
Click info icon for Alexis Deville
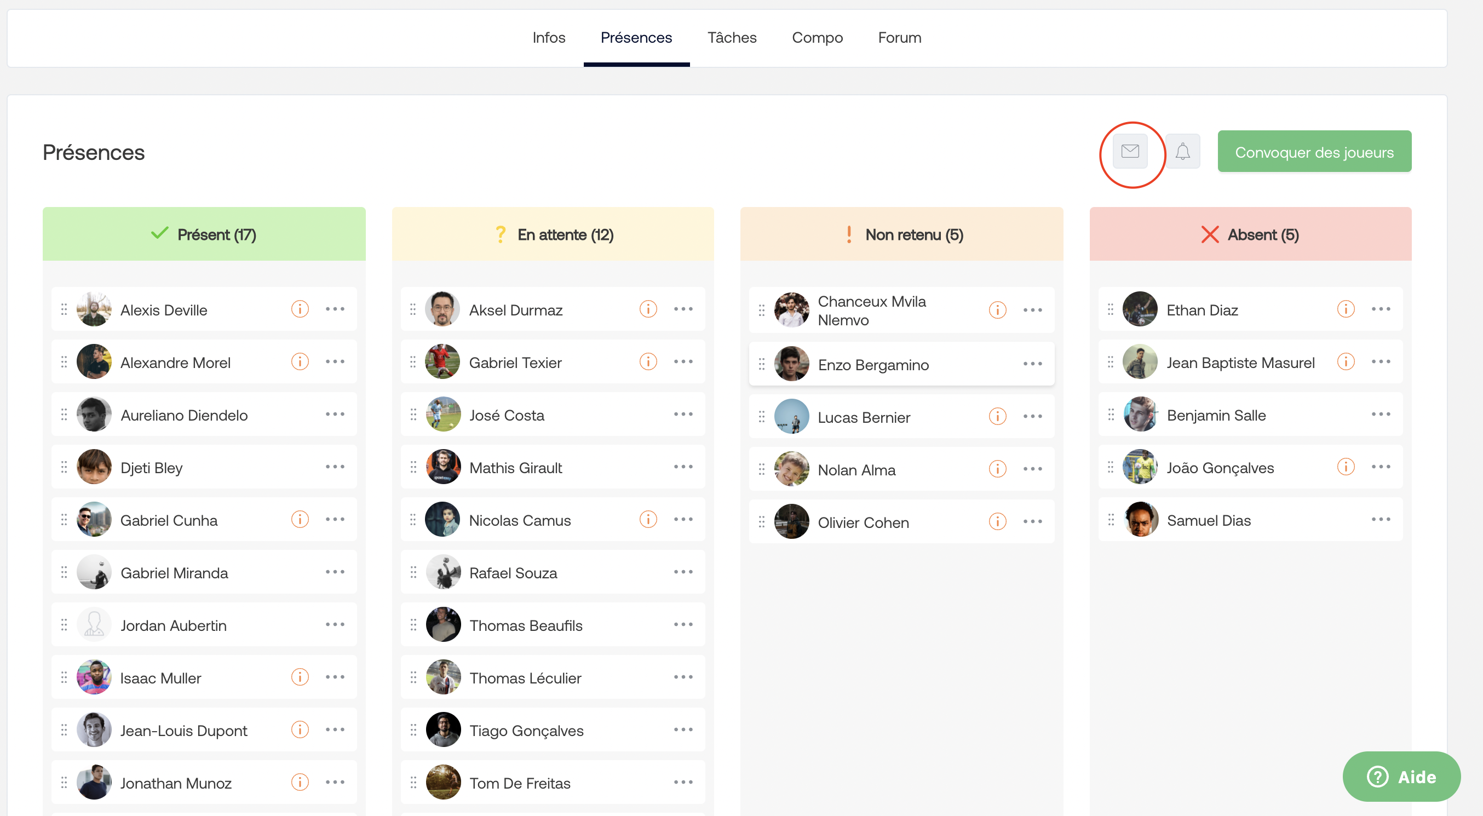tap(300, 309)
